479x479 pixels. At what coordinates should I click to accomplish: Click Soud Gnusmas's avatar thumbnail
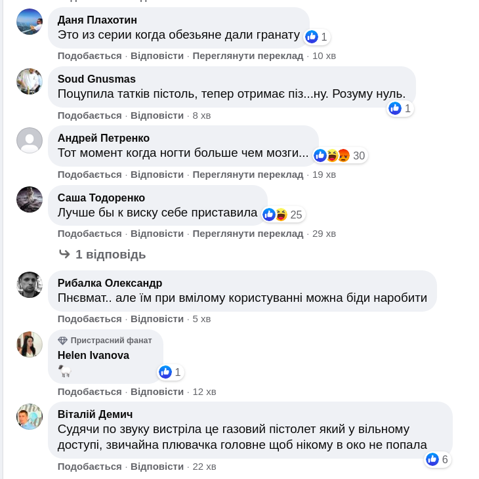tap(30, 81)
